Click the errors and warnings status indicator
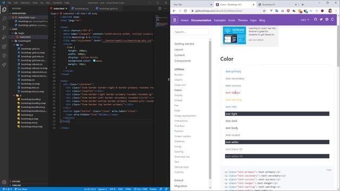This screenshot has width=340, height=191. tap(7, 189)
